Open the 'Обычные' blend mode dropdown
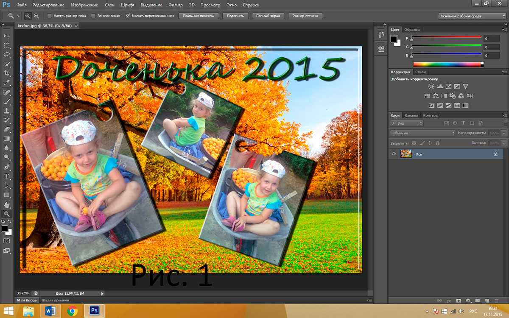Screen dimensions: 509x318 tap(422, 133)
